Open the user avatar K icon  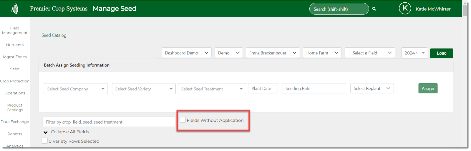405,9
